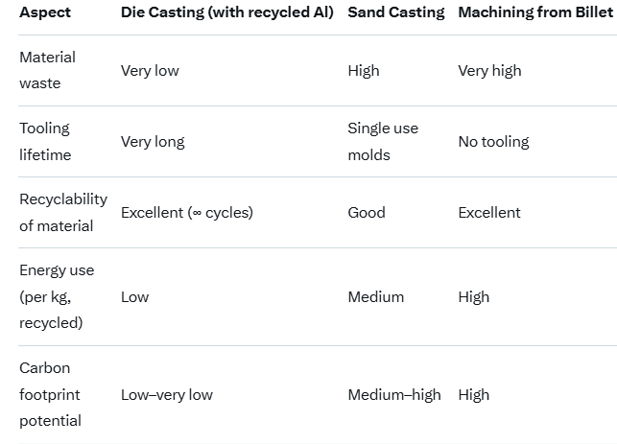Select the "Medium" energy use cell
This screenshot has width=617, height=444.
point(376,296)
